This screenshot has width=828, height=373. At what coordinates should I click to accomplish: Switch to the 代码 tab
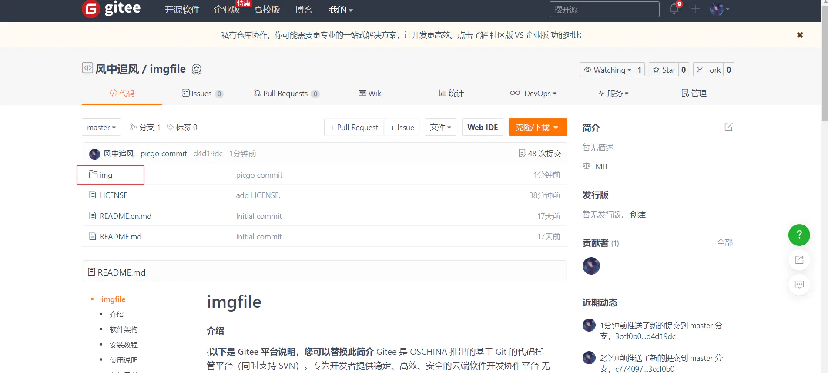point(122,93)
